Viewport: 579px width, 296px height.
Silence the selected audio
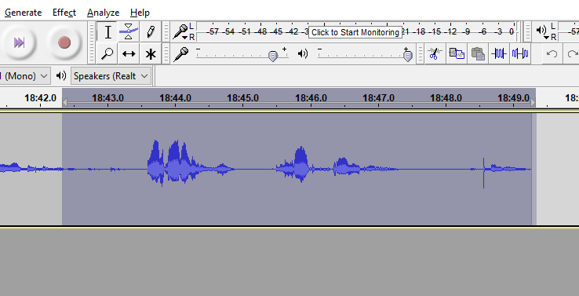click(x=520, y=54)
